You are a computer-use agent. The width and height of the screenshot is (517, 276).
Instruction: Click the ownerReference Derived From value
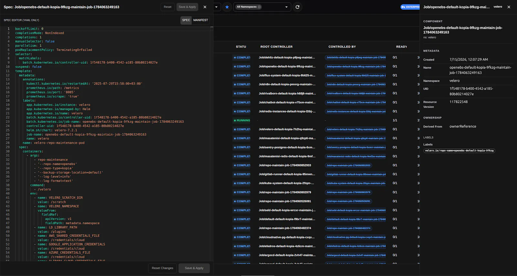click(463, 126)
